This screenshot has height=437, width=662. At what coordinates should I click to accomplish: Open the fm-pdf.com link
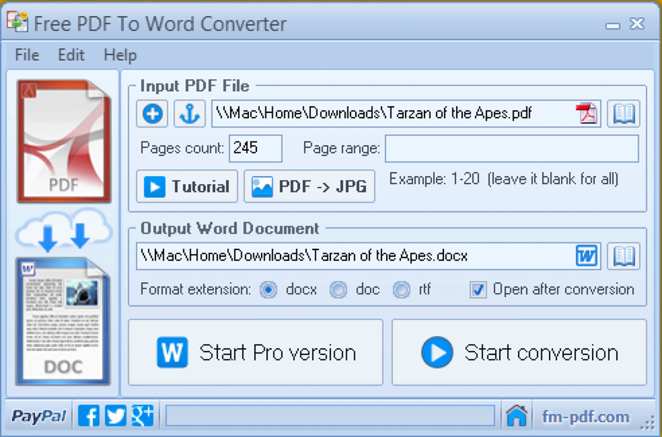click(585, 417)
